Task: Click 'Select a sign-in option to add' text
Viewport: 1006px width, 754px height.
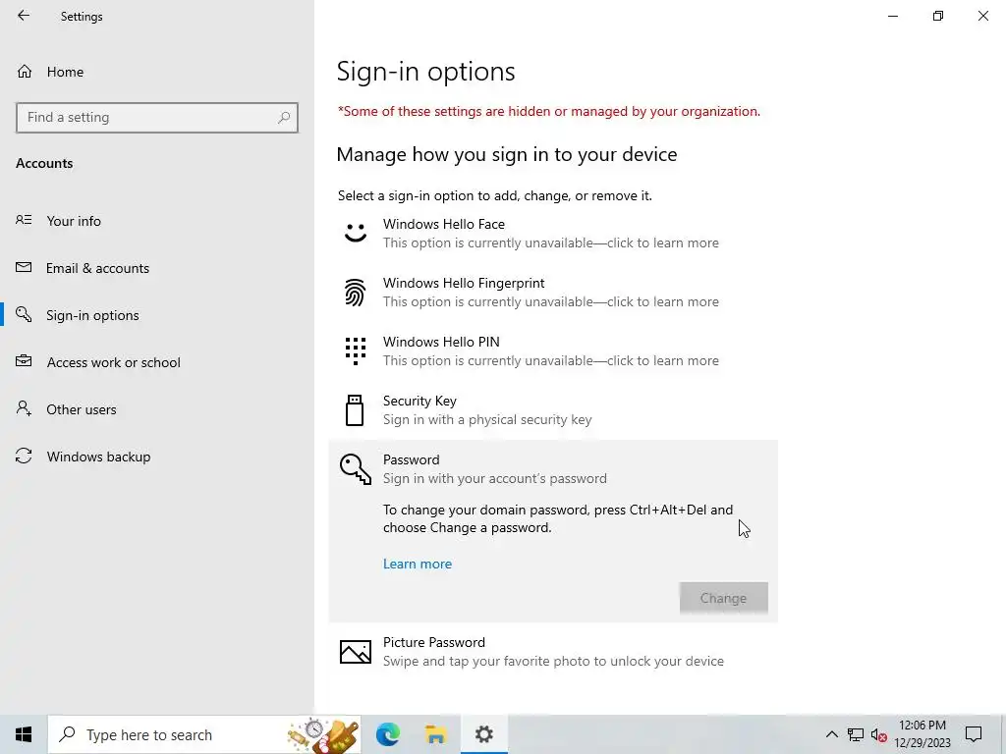Action: [495, 195]
